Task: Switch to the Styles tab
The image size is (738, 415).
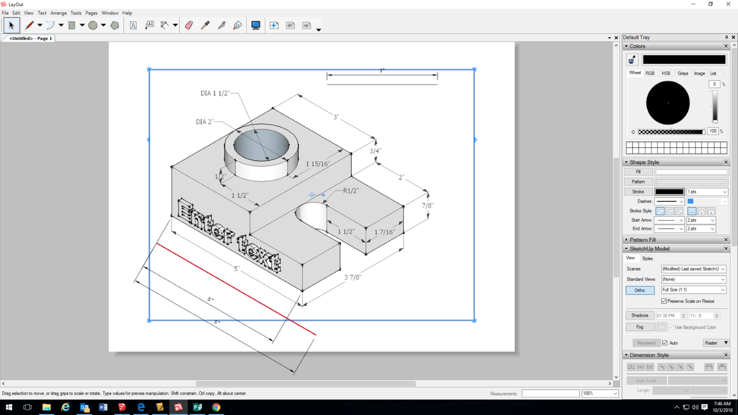Action: (647, 258)
